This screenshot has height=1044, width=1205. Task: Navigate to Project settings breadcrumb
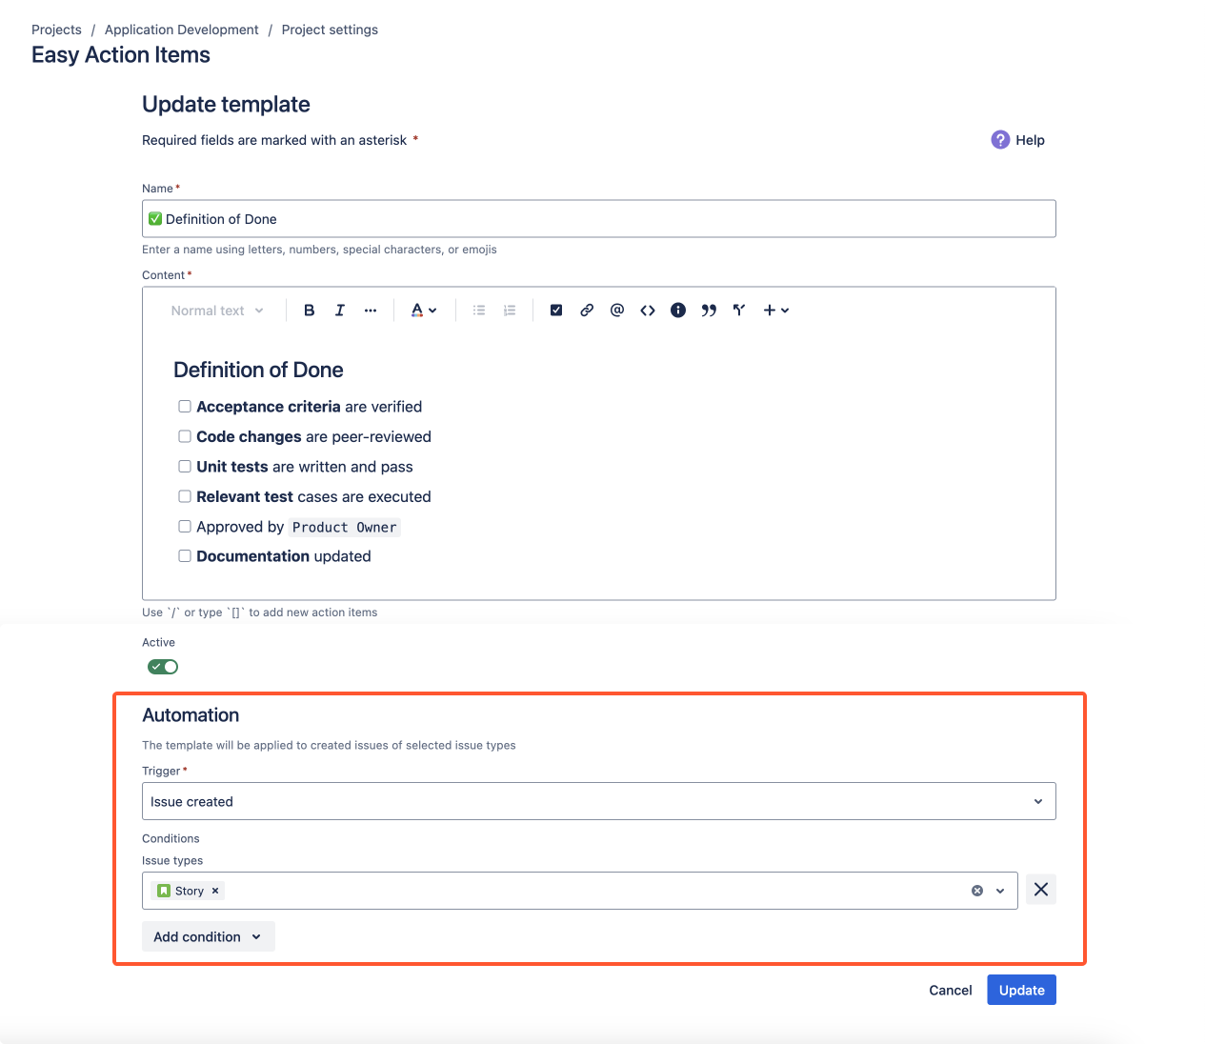tap(330, 30)
